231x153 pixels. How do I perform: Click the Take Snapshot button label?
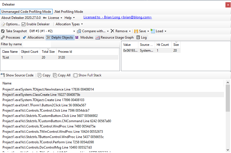(16, 31)
